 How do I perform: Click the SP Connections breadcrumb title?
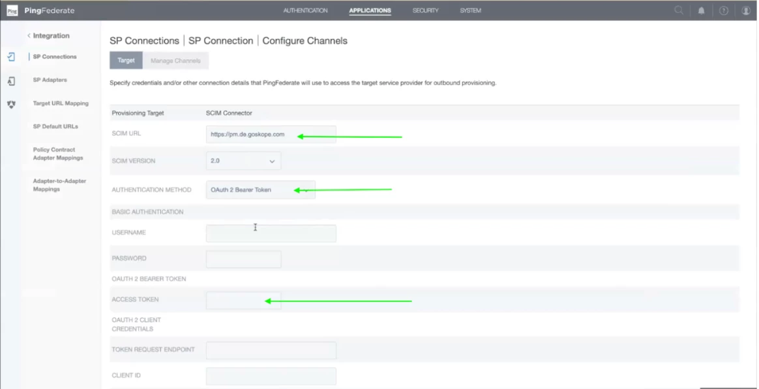144,41
